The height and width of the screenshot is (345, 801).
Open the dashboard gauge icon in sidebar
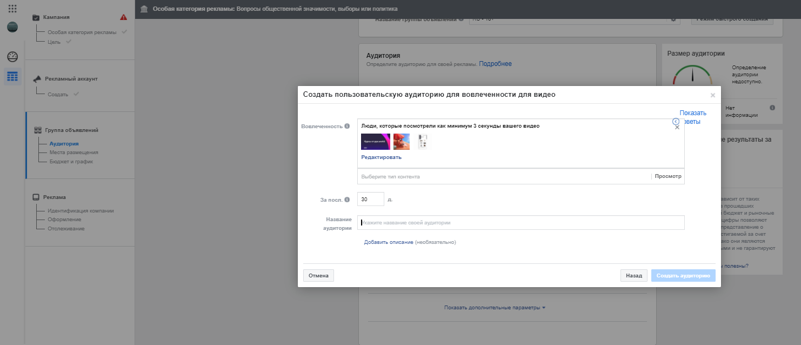pos(12,57)
